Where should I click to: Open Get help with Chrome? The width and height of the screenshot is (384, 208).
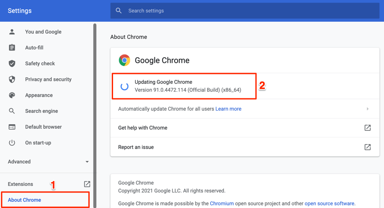[x=244, y=128]
